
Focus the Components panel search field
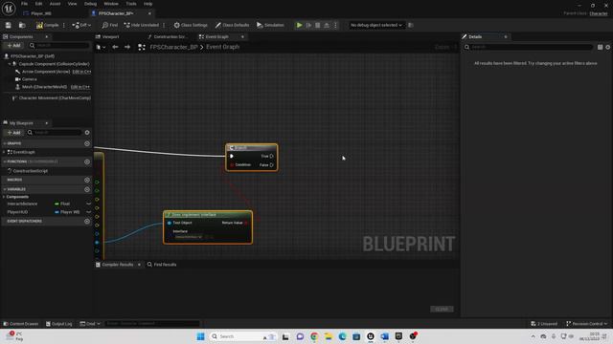click(x=59, y=46)
